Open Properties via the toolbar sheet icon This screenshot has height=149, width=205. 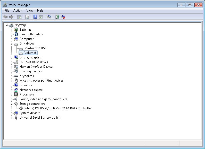27,17
